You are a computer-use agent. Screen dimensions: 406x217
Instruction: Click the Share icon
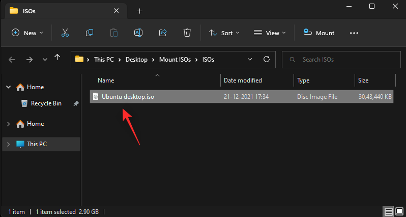[163, 33]
